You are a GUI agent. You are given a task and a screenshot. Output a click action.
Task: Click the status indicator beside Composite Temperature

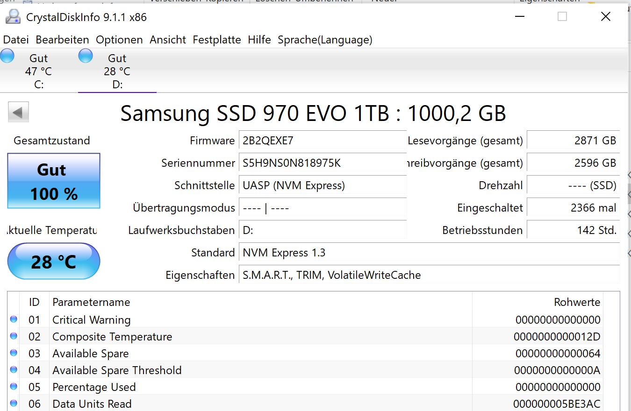[14, 336]
